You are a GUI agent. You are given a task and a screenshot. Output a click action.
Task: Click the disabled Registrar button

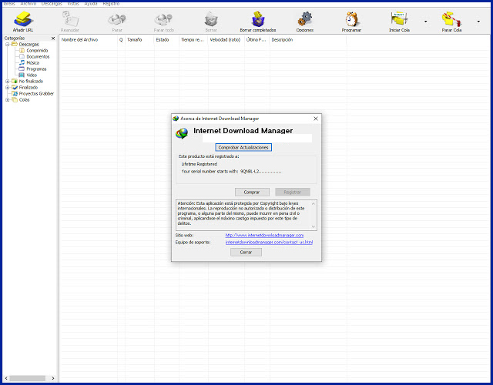pyautogui.click(x=293, y=192)
